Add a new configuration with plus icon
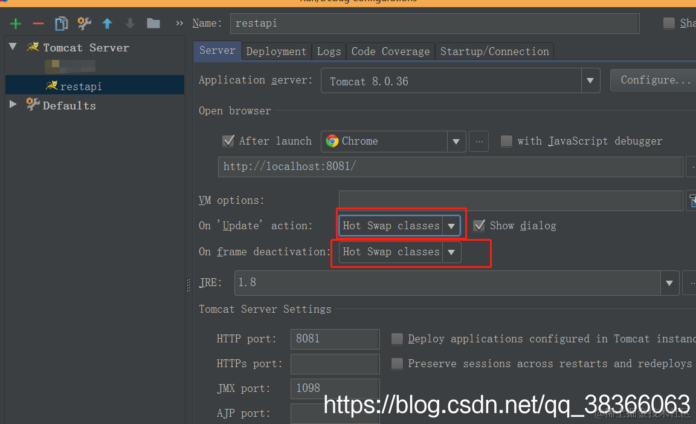The width and height of the screenshot is (696, 424). [x=16, y=24]
